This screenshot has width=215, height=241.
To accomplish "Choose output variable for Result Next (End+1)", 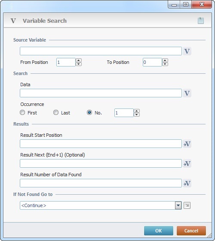I will pos(187,163).
